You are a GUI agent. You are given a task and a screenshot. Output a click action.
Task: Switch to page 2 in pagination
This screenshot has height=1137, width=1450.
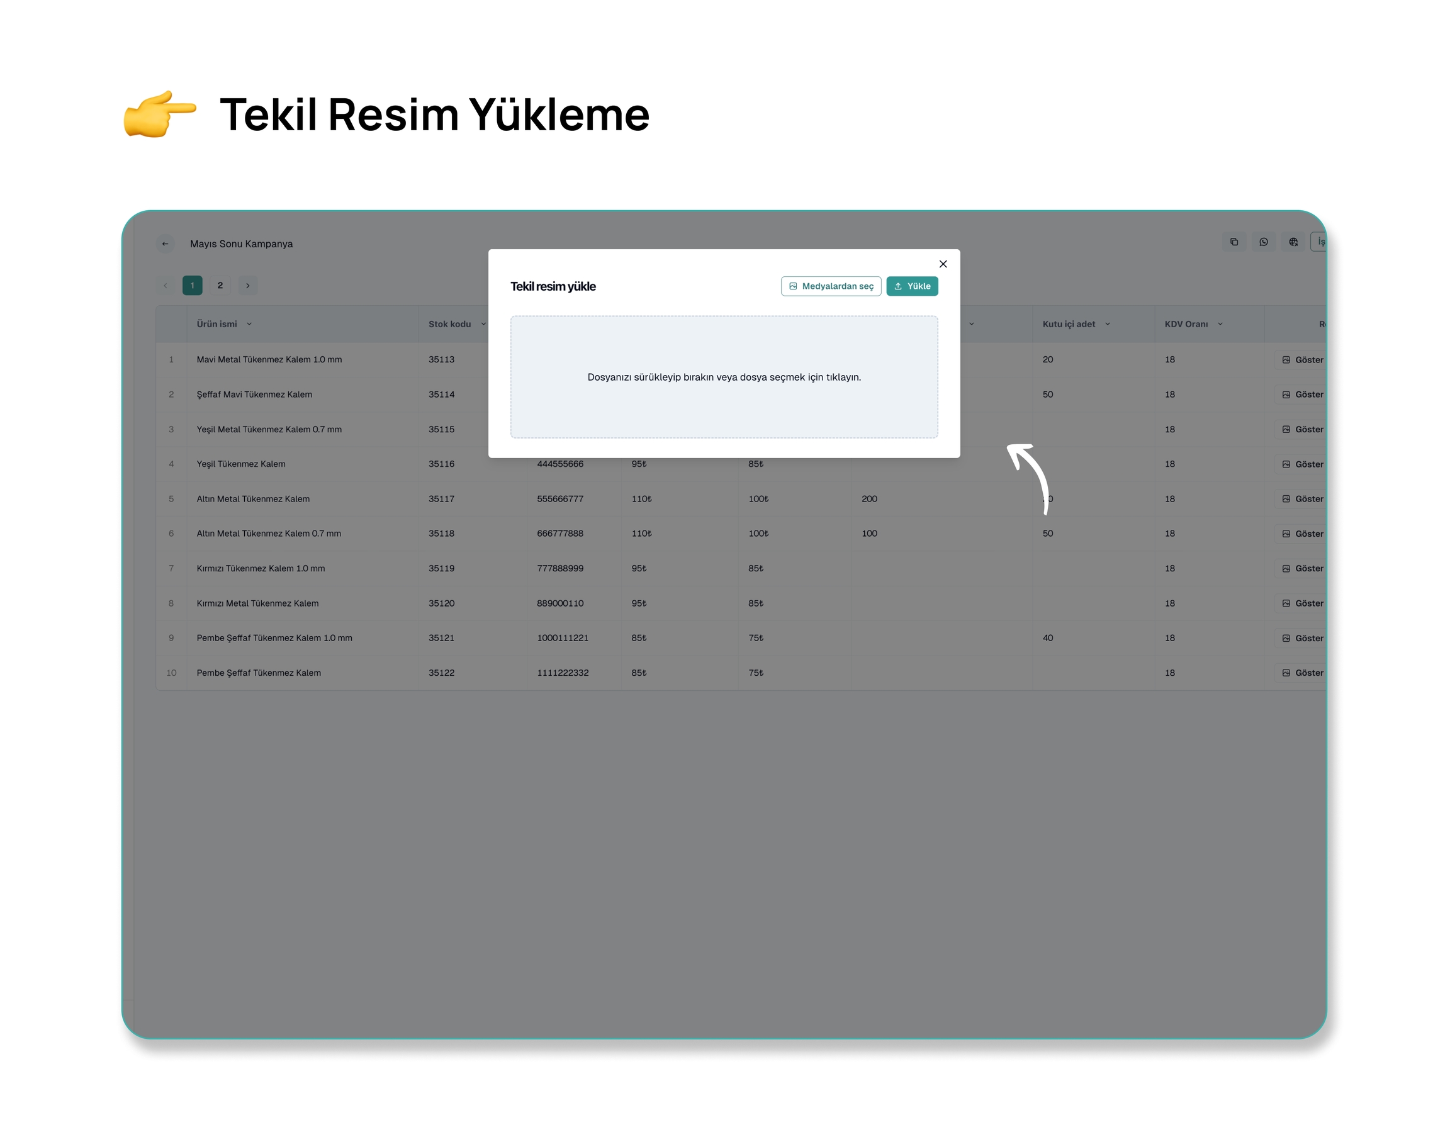(x=220, y=286)
